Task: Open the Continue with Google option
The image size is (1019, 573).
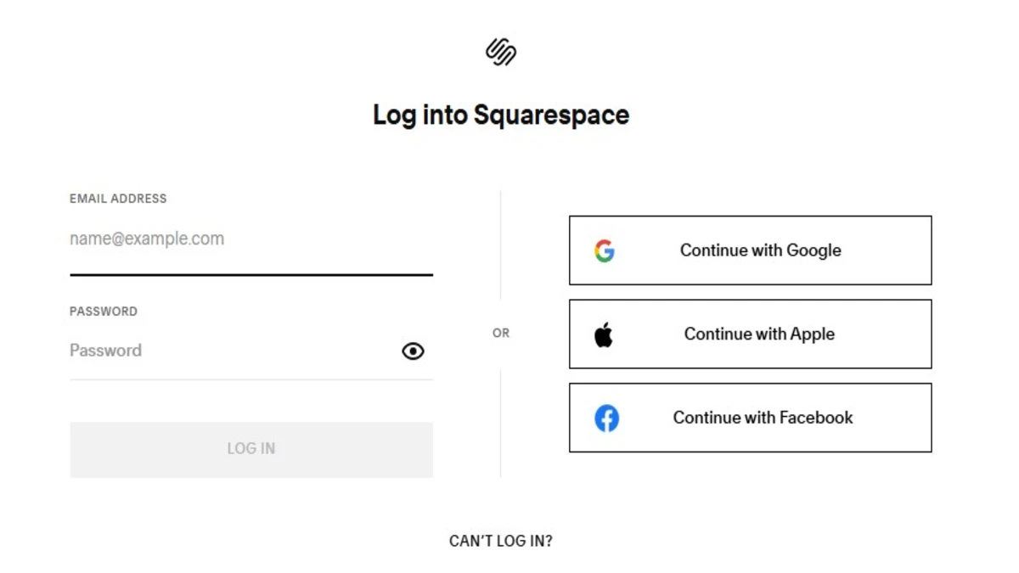Action: point(750,250)
